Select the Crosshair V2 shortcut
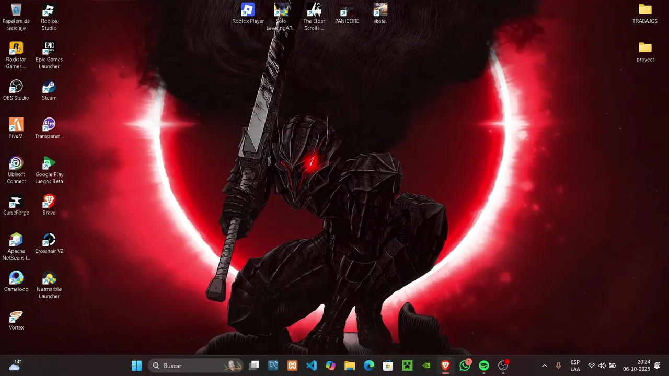The width and height of the screenshot is (669, 376). click(x=49, y=243)
